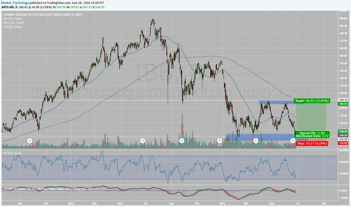Click the ISHARES NASDAQ BIOTECHNOLOGY INDEX FUND title
The width and height of the screenshot is (351, 207).
(x=43, y=15)
